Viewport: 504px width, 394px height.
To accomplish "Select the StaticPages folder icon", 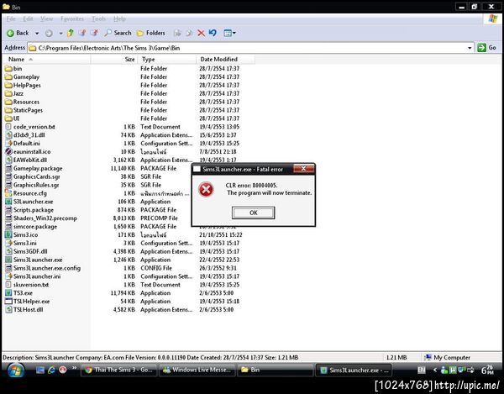I will (8, 110).
